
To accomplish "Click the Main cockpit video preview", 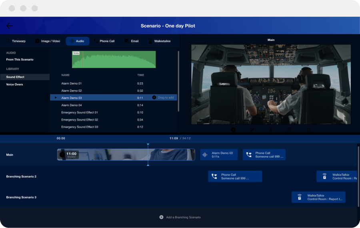I will point(271,85).
